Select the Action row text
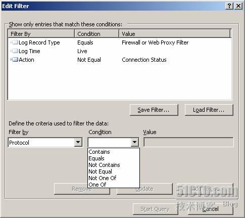 click(x=26, y=60)
